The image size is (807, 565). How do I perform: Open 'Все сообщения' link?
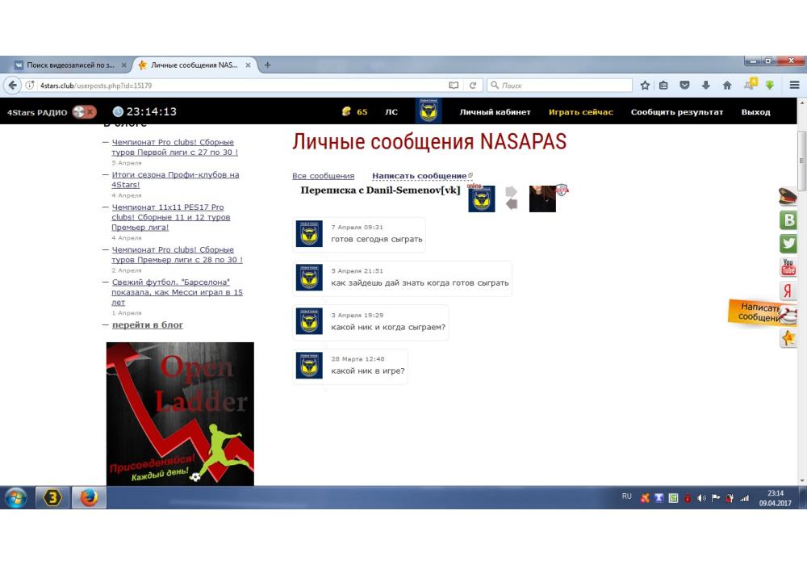click(x=323, y=176)
